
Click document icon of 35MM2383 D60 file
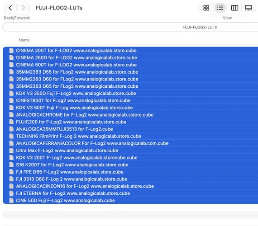pyautogui.click(x=11, y=79)
